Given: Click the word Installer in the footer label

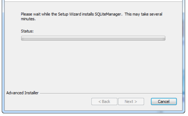Looking at the screenshot, I should [32, 93].
